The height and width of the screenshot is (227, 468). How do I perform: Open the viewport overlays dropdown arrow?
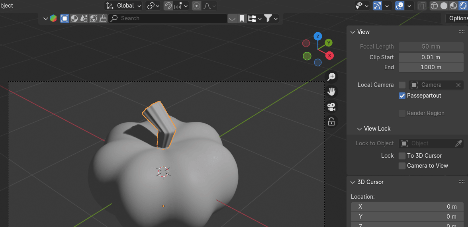click(x=409, y=6)
